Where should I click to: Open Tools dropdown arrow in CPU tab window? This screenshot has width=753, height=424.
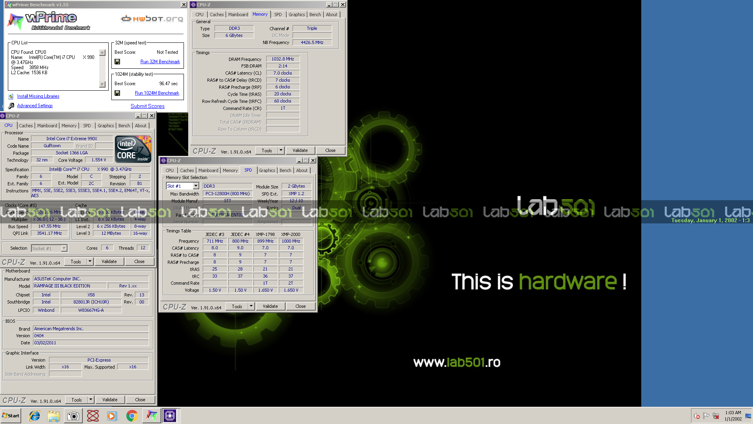[x=90, y=261]
